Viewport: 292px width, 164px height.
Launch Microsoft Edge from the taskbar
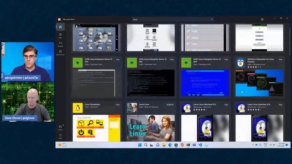coord(170,145)
